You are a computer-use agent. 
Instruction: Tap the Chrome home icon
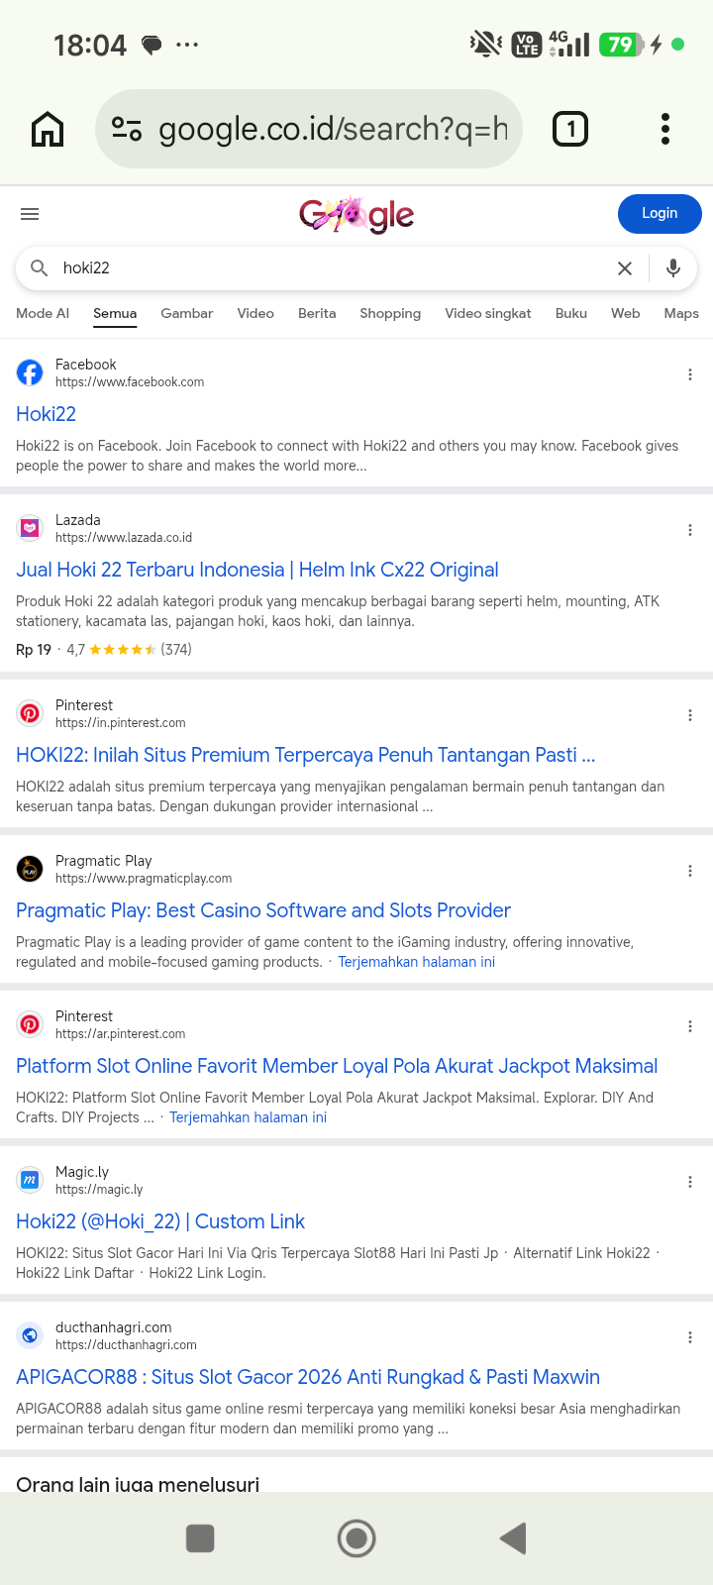48,129
